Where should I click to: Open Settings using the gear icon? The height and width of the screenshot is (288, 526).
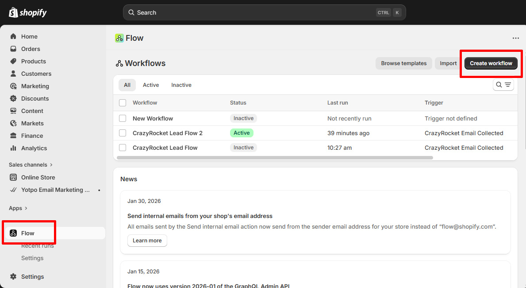[13, 276]
